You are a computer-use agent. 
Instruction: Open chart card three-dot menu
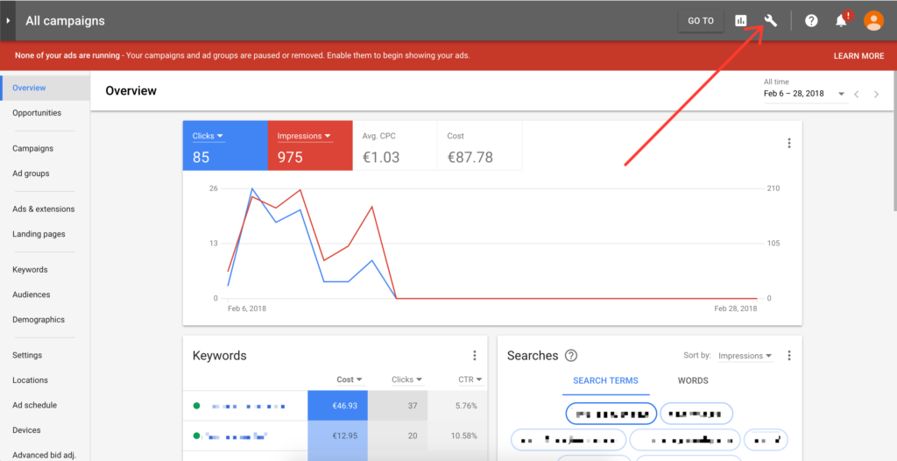788,144
